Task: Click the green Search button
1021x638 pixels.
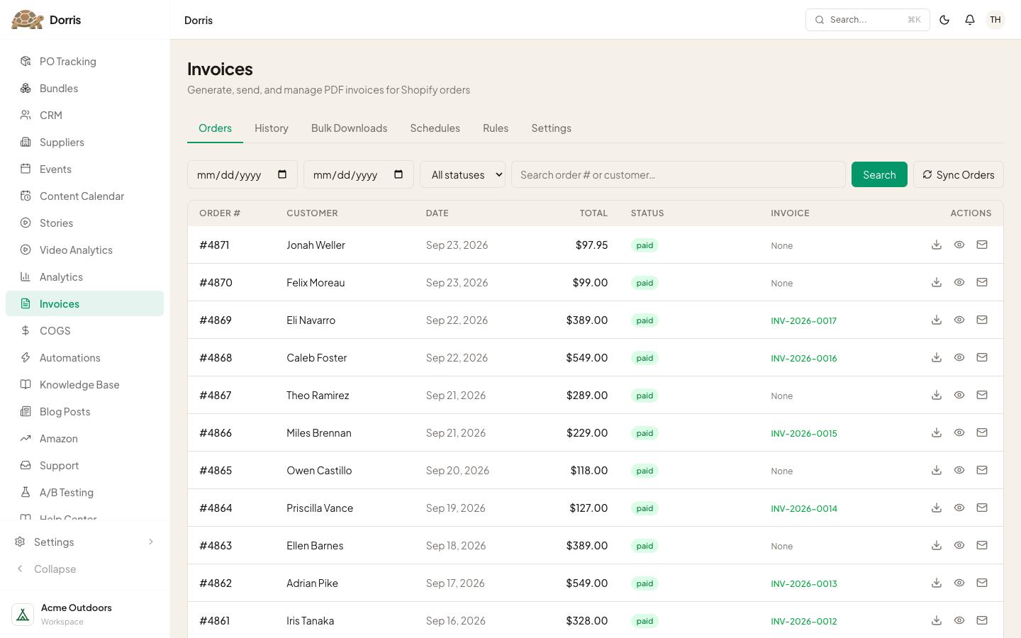Action: pyautogui.click(x=879, y=174)
